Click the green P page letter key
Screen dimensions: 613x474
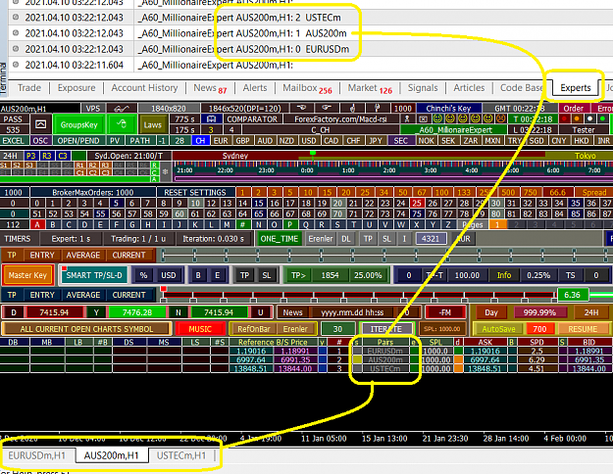[289, 224]
